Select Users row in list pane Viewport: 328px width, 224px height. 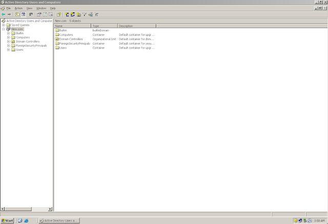tap(105, 48)
